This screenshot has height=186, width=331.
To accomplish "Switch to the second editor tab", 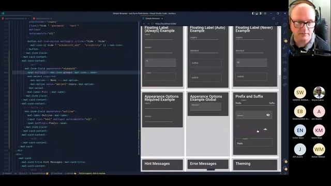I will 43,19.
